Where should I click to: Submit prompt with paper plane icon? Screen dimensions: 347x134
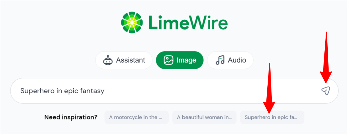coord(326,91)
